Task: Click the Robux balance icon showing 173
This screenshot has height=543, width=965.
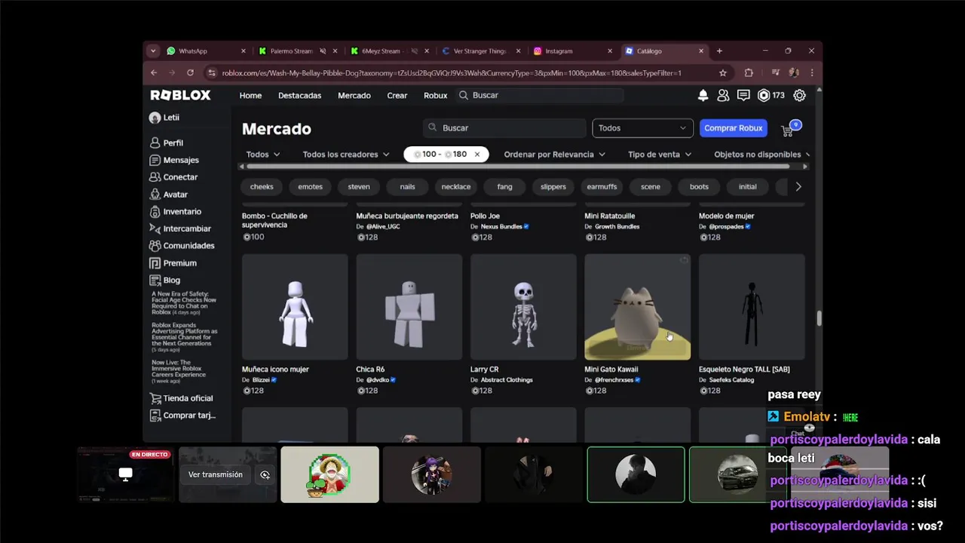Action: pos(764,95)
